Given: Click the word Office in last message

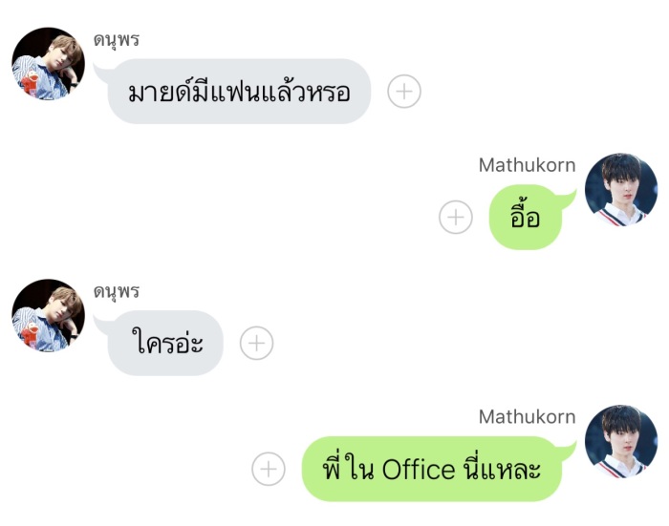Looking at the screenshot, I should pyautogui.click(x=419, y=470).
